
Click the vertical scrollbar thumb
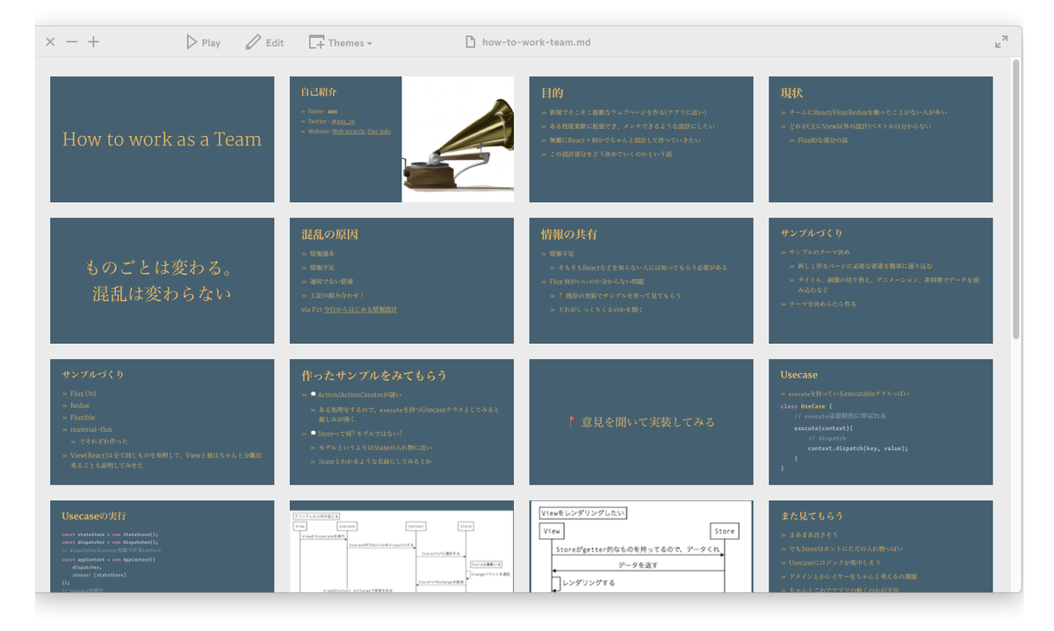point(1016,198)
